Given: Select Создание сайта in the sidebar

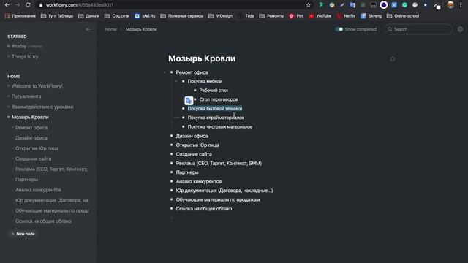Looking at the screenshot, I should click(34, 159).
